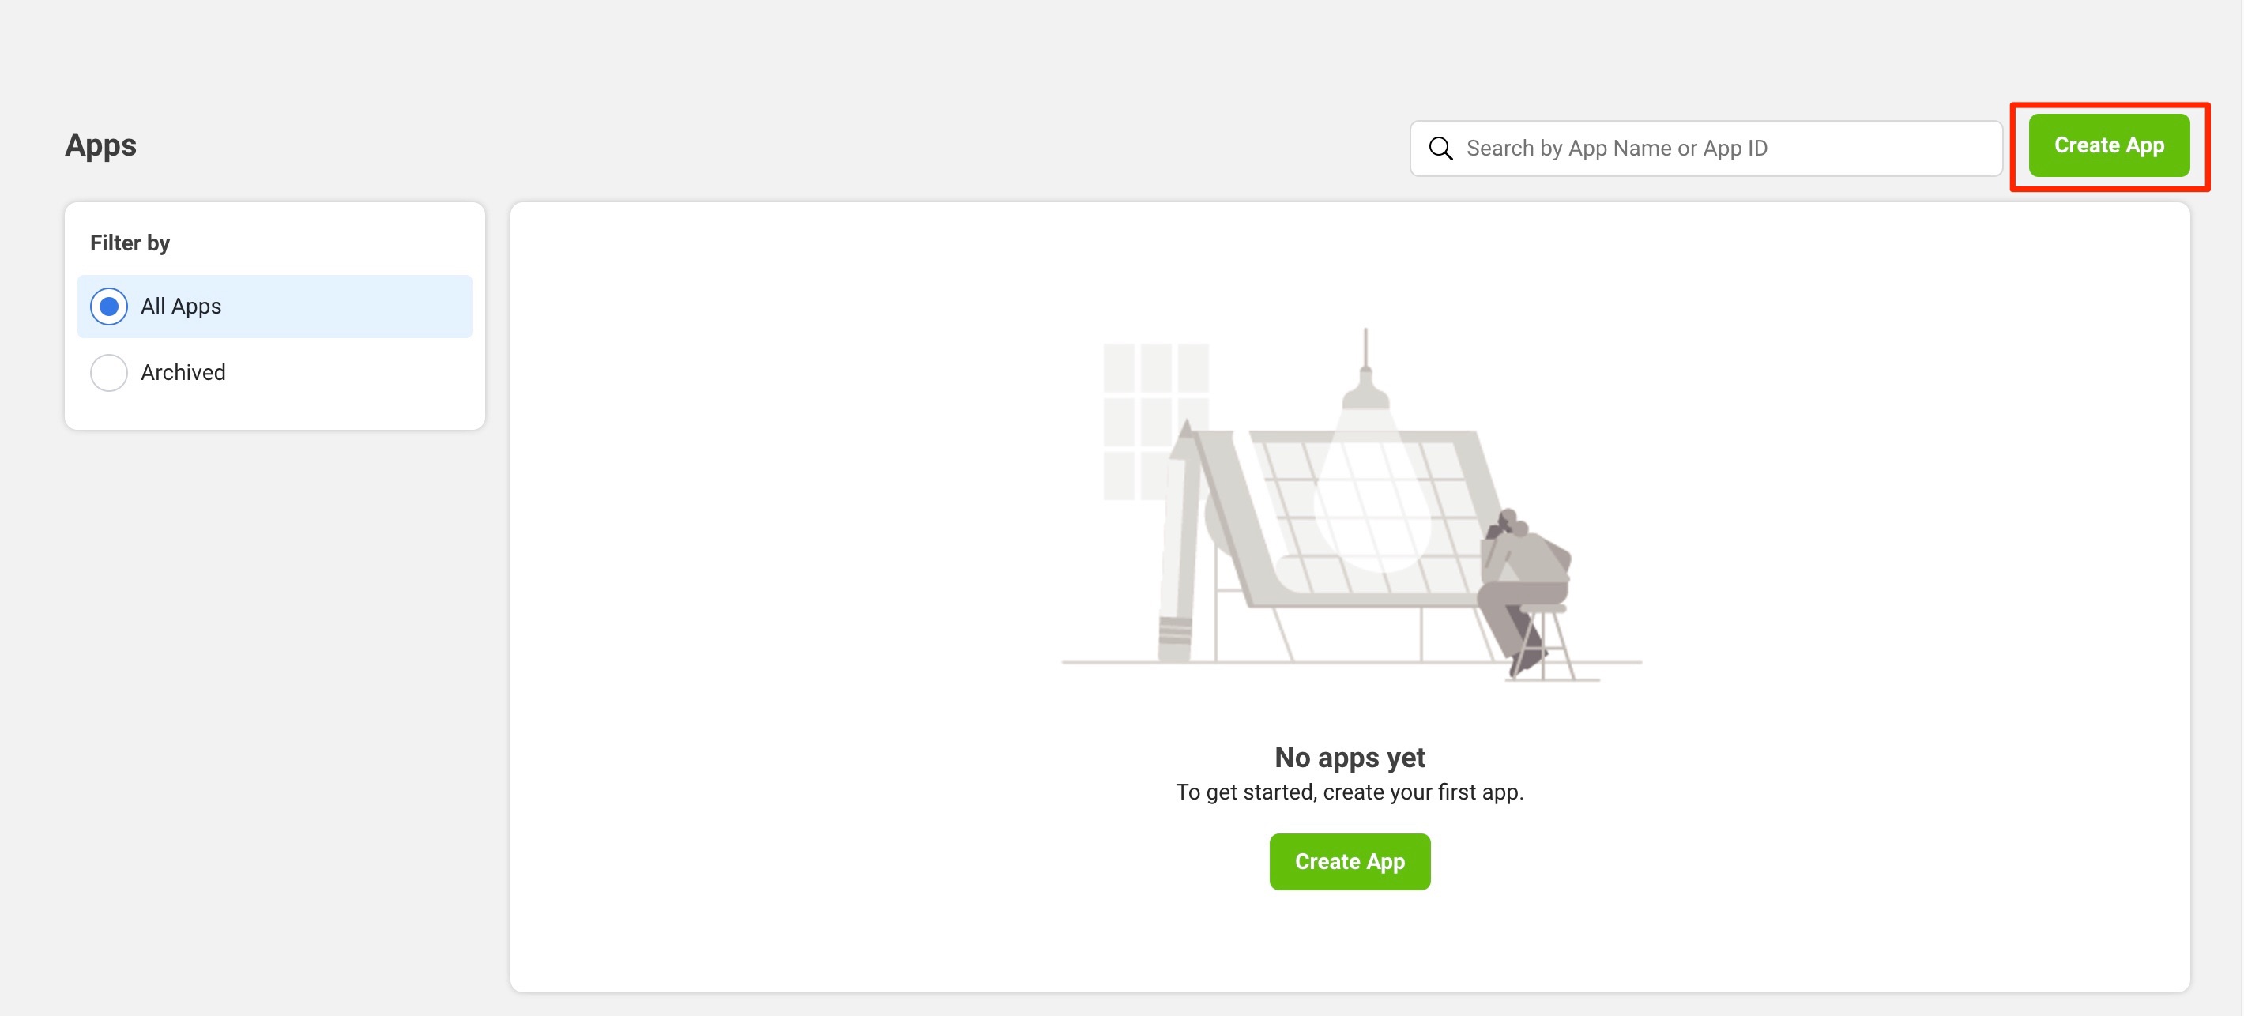Click the giant pencil in the illustration
2244x1016 pixels.
pyautogui.click(x=1180, y=540)
